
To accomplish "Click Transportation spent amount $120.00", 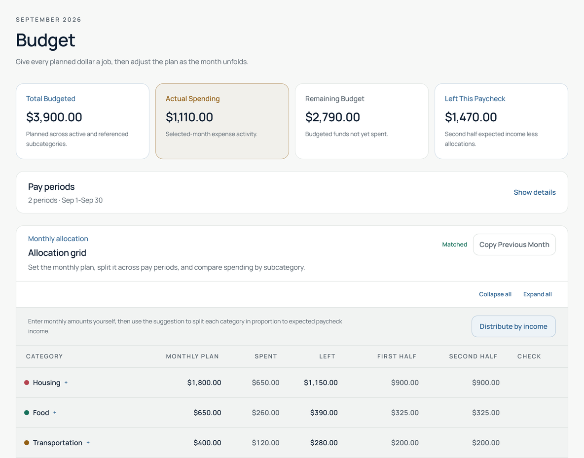I will 265,443.
